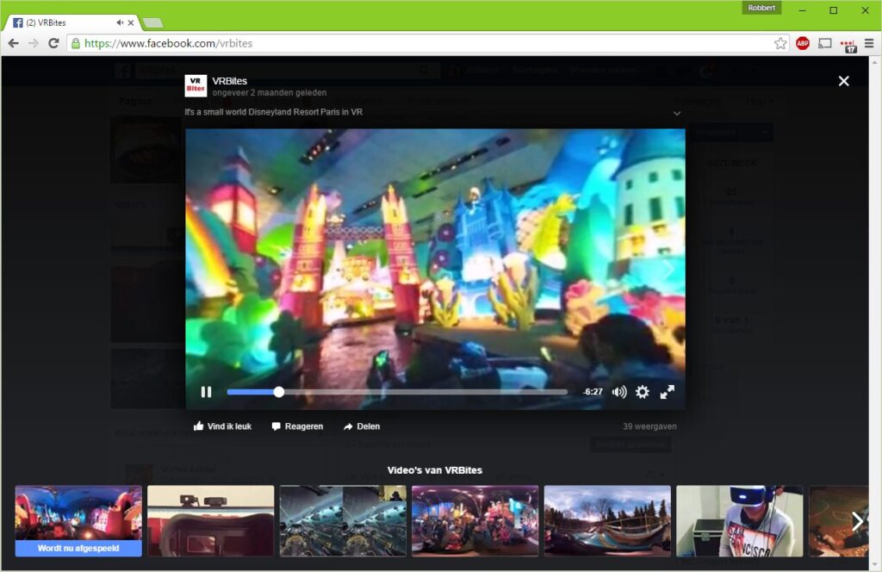Close the VRBites browser tab
This screenshot has width=882, height=572.
click(131, 22)
